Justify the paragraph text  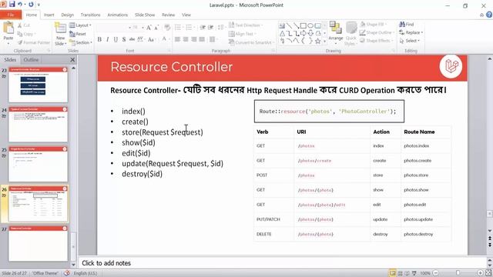coord(202,39)
